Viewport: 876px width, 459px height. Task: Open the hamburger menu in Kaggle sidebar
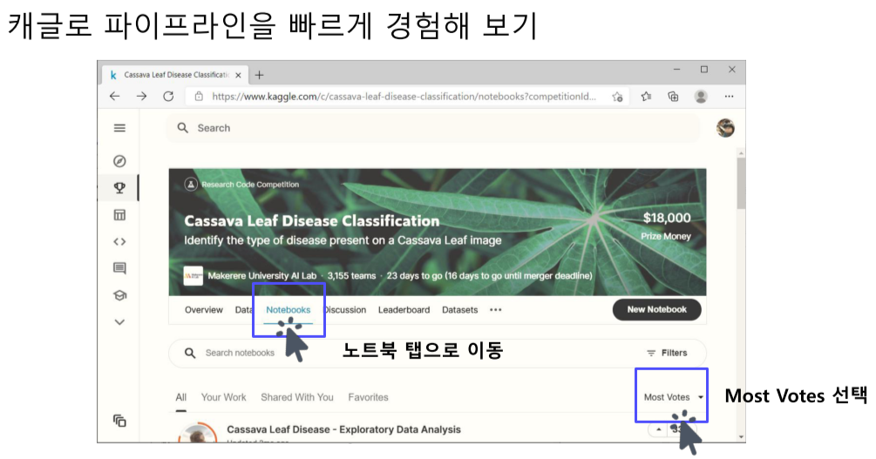[x=119, y=128]
